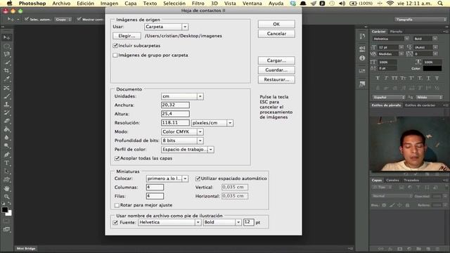Open the caption font Helvetica dropdown

point(169,222)
